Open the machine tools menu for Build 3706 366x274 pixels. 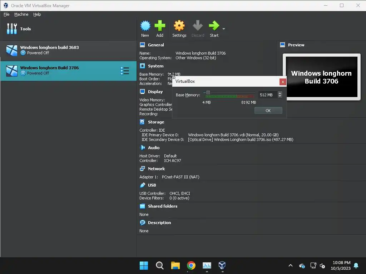(125, 71)
